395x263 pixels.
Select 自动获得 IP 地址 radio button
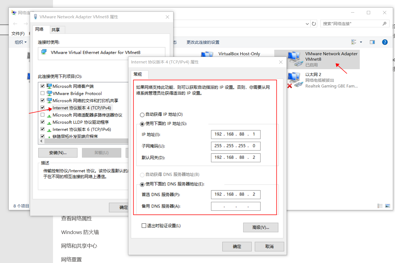pyautogui.click(x=142, y=115)
